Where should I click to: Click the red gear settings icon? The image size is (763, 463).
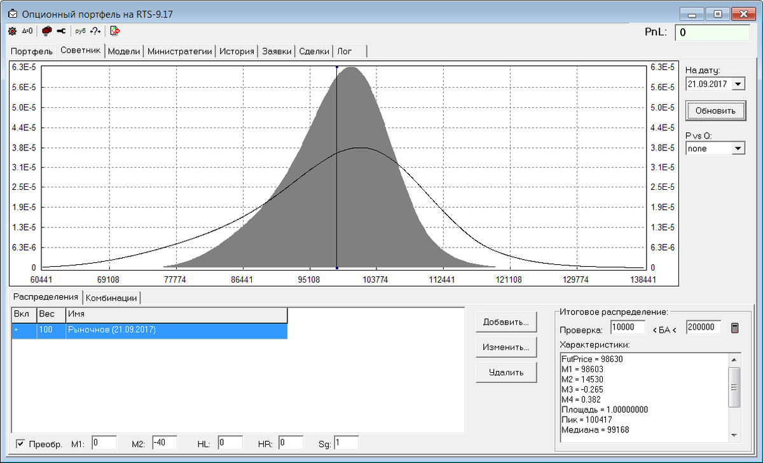pyautogui.click(x=12, y=30)
